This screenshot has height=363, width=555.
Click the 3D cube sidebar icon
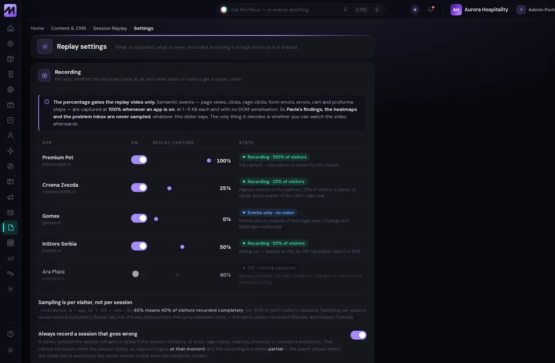point(10,59)
